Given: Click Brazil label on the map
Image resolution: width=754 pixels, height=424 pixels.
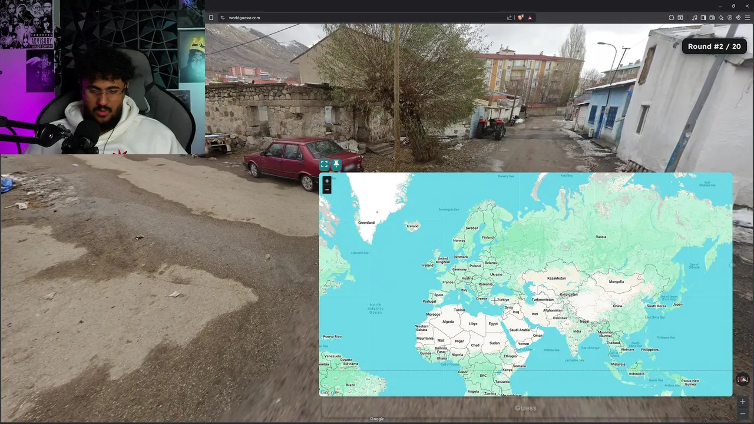Looking at the screenshot, I should pyautogui.click(x=350, y=385).
